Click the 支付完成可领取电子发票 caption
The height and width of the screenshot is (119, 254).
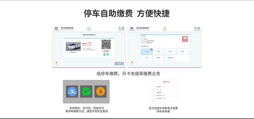click(x=163, y=108)
